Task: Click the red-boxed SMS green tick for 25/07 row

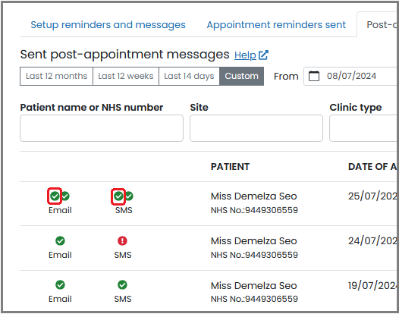Action: pyautogui.click(x=118, y=196)
